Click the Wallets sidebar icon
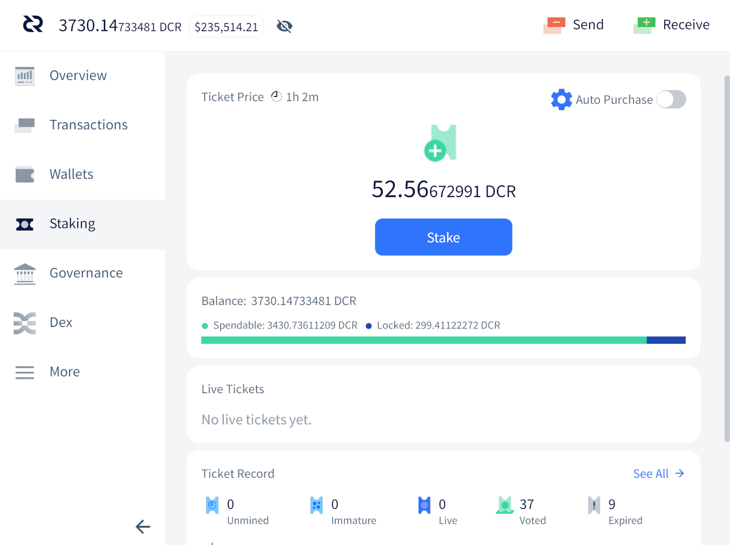The width and height of the screenshot is (730, 545). tap(25, 175)
